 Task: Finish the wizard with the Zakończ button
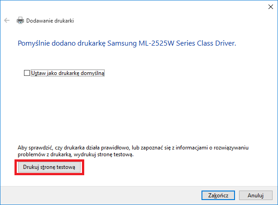218,195
